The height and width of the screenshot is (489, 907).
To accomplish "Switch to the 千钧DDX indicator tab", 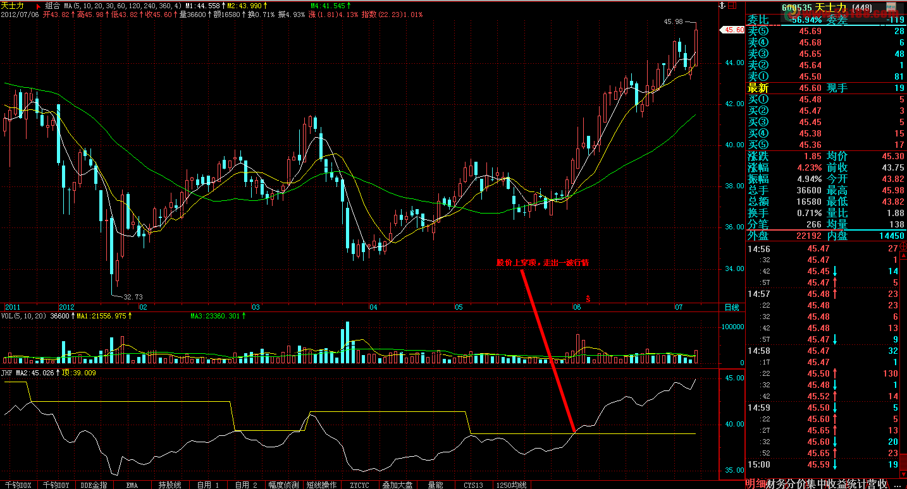I will 18,485.
